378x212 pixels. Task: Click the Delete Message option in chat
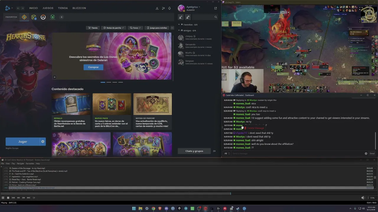(x=254, y=128)
